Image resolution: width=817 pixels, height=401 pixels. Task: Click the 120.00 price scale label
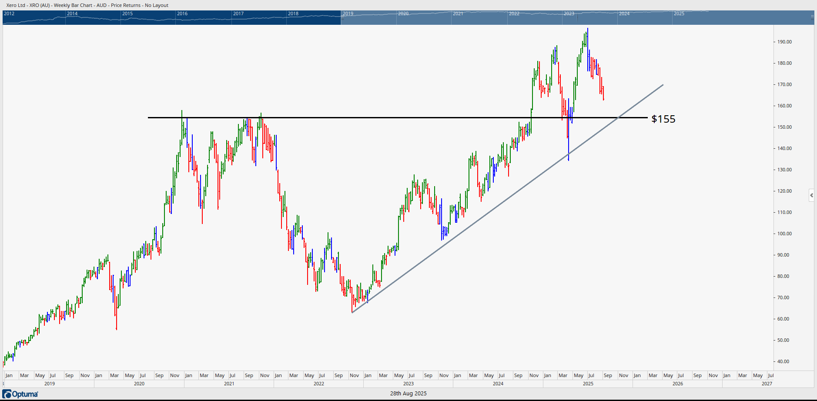tap(785, 191)
